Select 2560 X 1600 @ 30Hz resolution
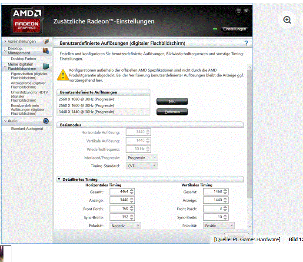This screenshot has height=262, width=303. coord(103,106)
